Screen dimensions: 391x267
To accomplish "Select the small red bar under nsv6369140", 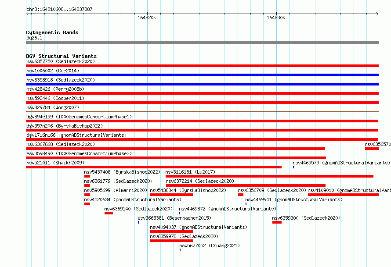I will (x=109, y=213).
